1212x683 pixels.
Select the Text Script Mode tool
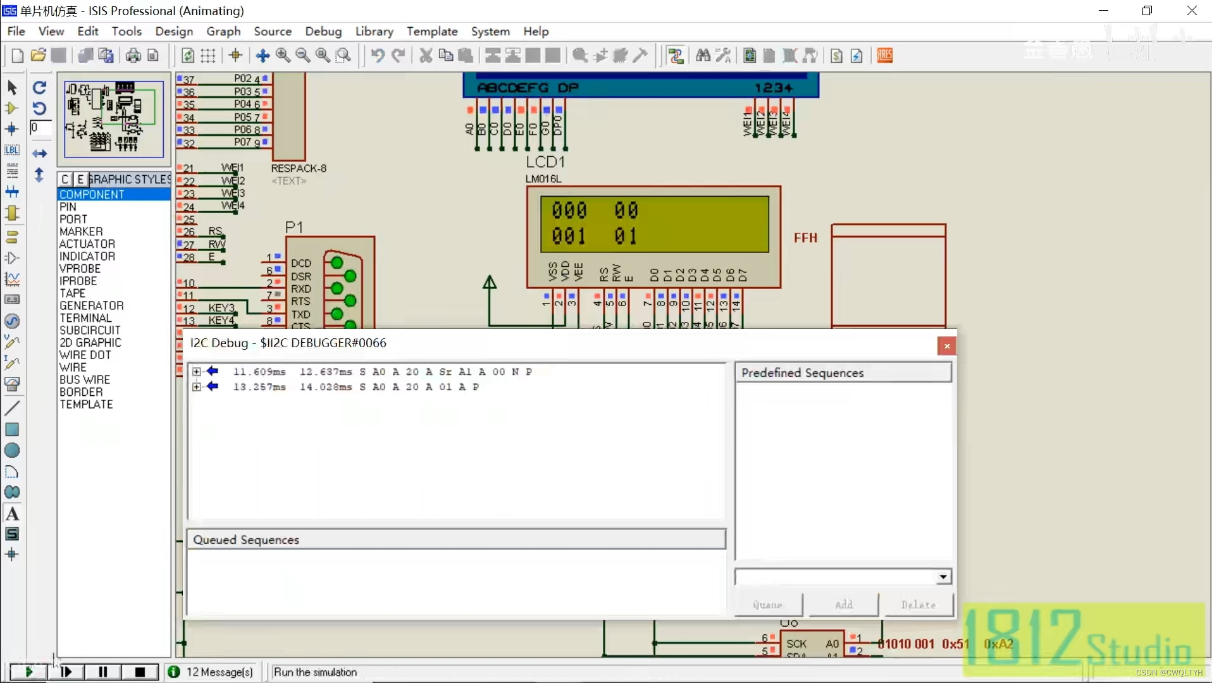click(12, 171)
